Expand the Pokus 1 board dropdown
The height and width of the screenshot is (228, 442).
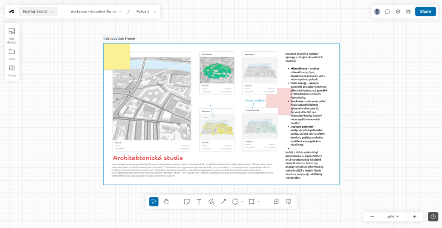click(145, 12)
